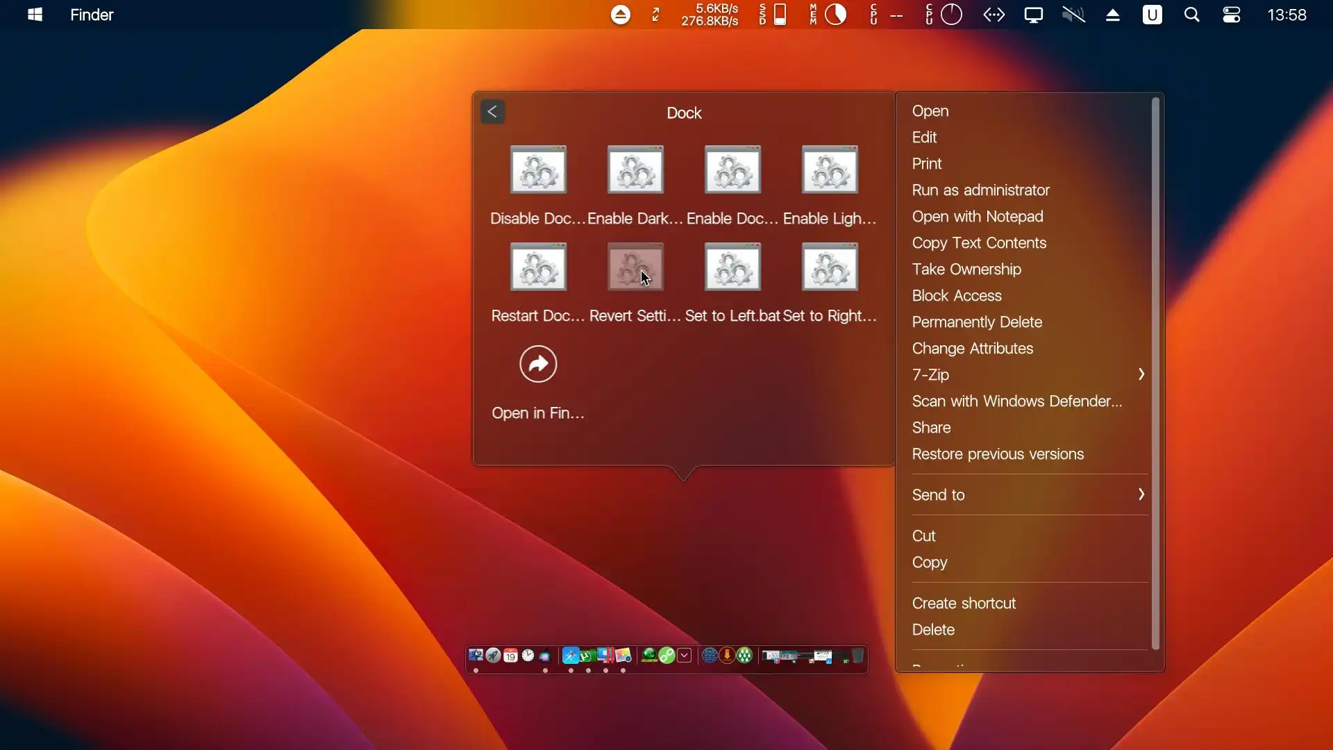Screen dimensions: 1333x750
Task: Click Open in Finder arrow icon
Action: point(538,364)
